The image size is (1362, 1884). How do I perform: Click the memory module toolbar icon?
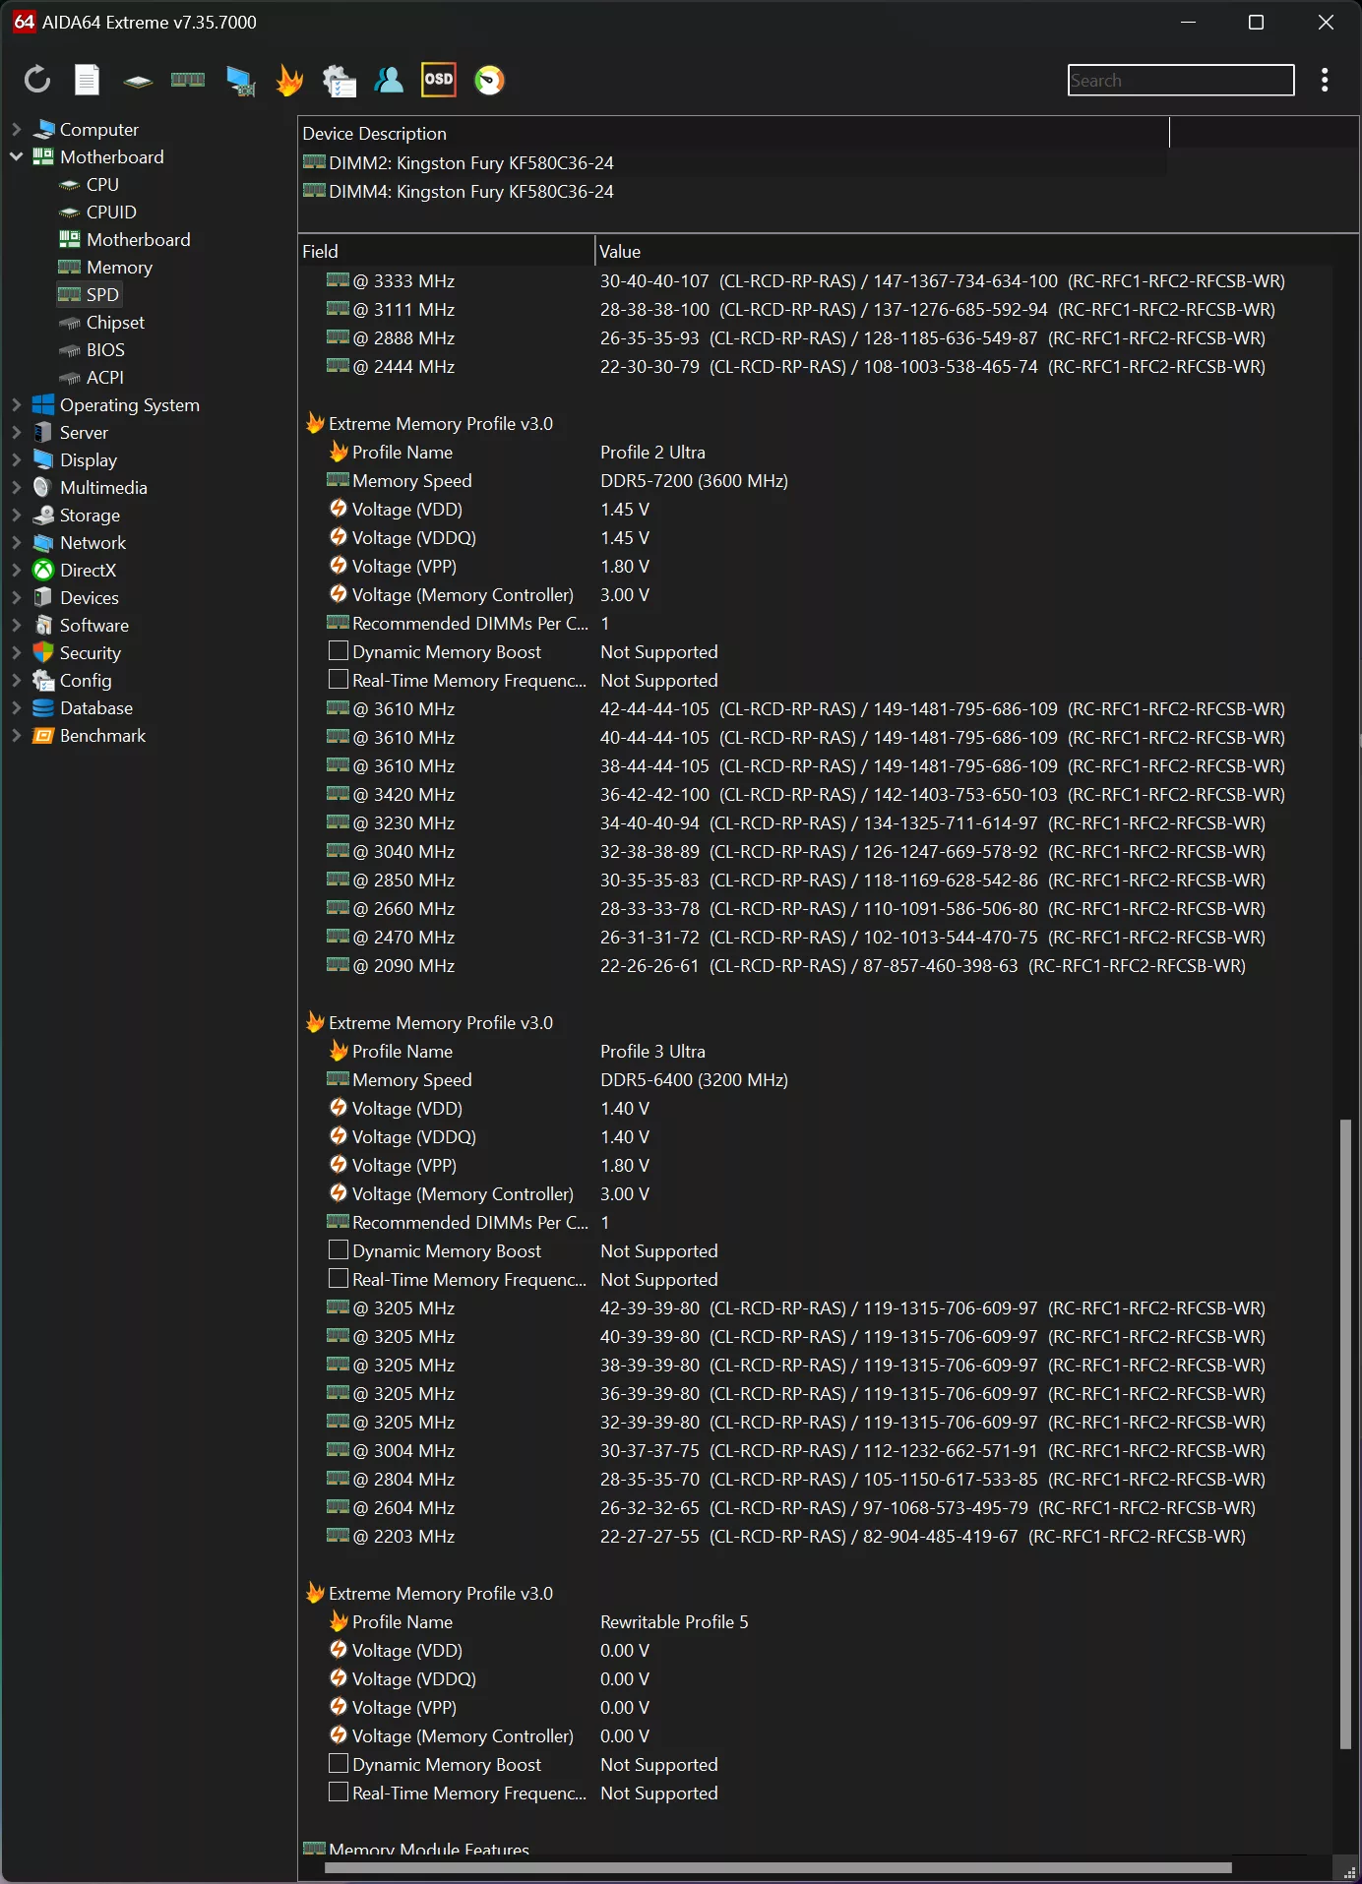(188, 80)
